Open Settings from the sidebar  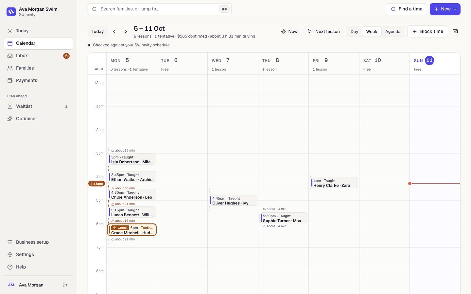coord(38,254)
